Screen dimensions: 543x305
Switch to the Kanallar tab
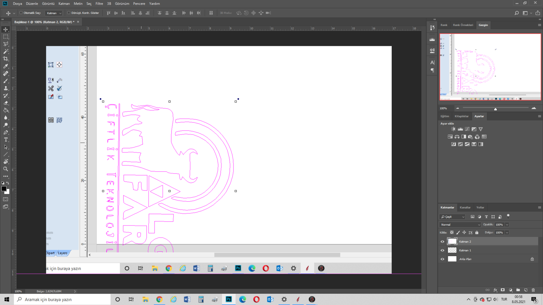coord(465,207)
